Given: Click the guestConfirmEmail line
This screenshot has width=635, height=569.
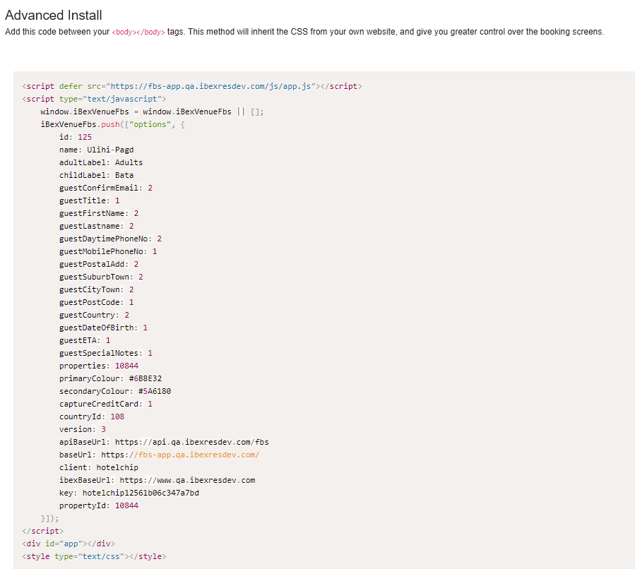Looking at the screenshot, I should (x=106, y=188).
